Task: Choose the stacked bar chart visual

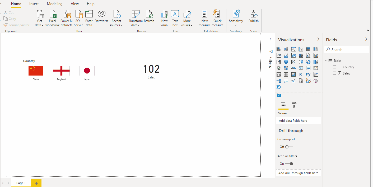Action: coord(279,49)
